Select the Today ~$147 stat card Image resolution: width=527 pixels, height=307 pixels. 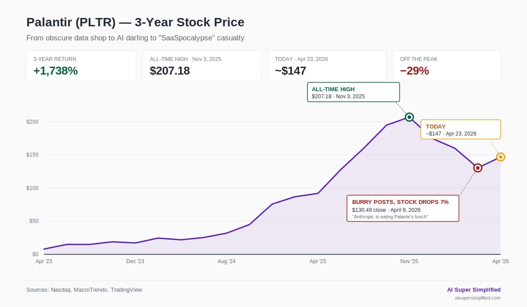pos(327,66)
